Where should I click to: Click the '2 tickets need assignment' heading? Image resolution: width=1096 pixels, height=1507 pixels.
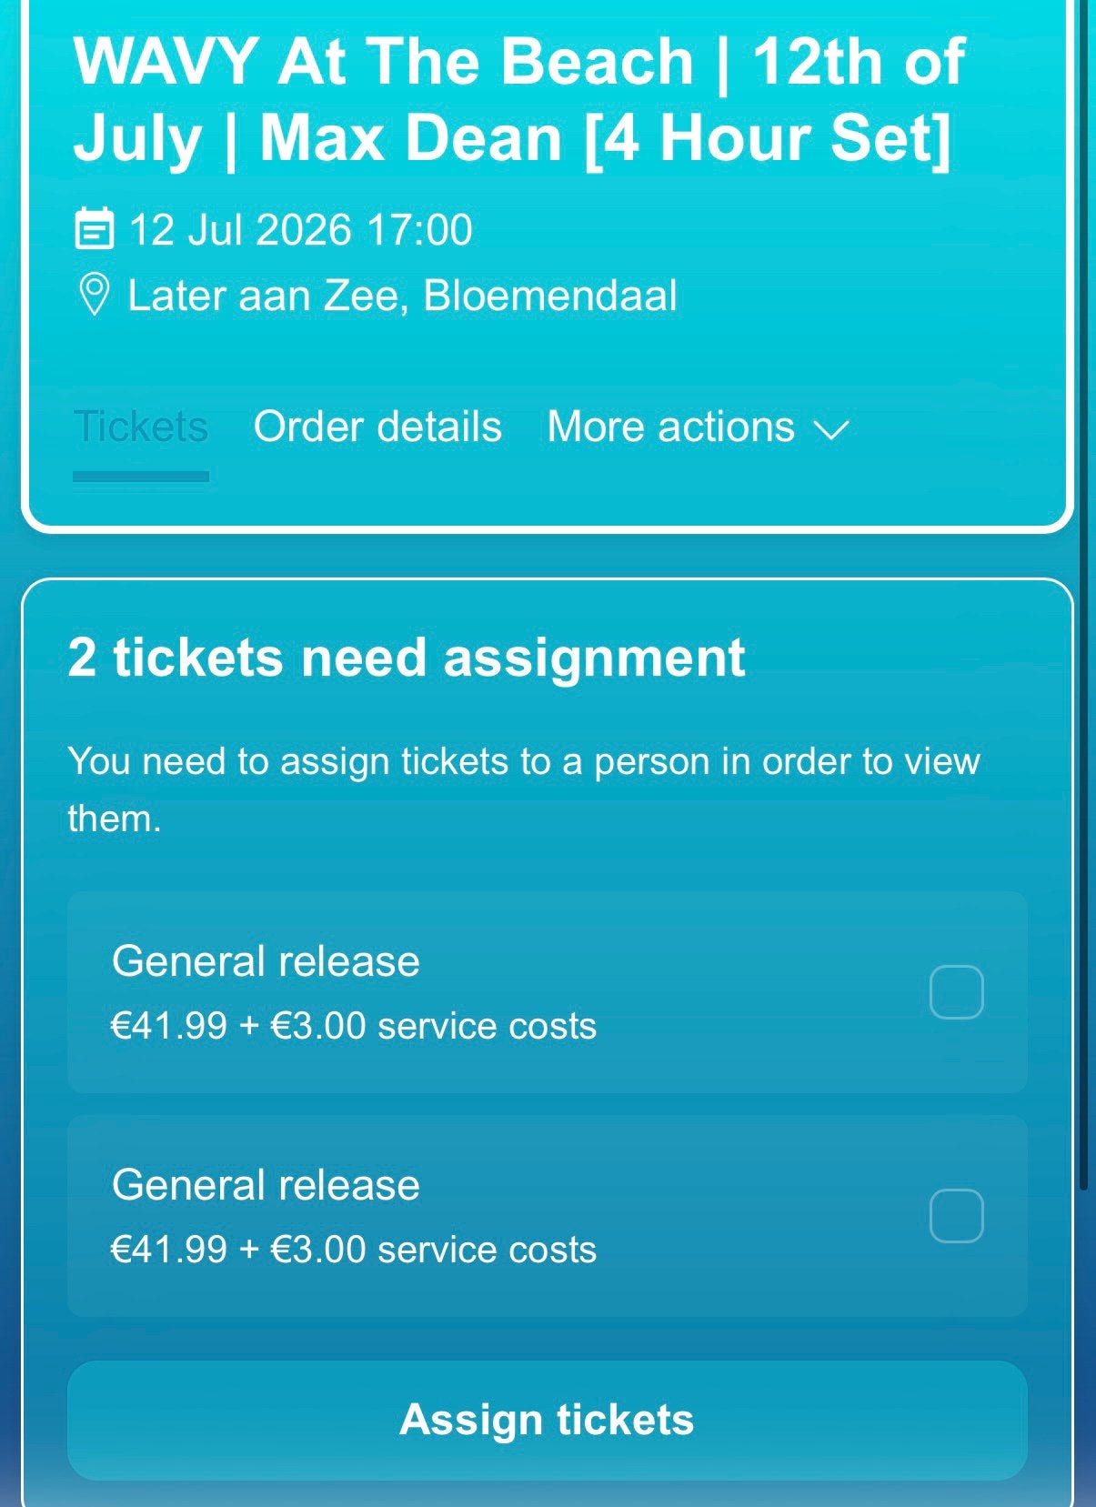click(407, 658)
